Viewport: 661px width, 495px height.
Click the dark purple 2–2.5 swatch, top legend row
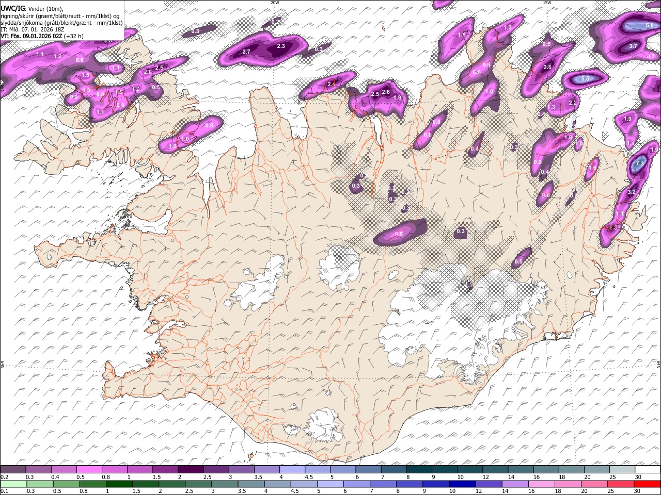tap(191, 469)
